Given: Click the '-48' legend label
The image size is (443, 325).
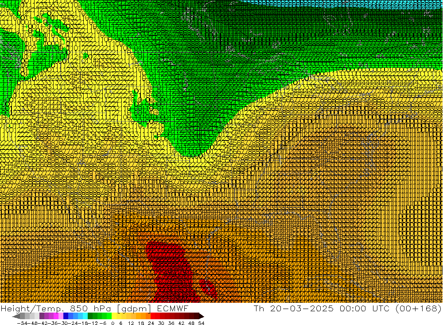Looking at the screenshot, I should [33, 323].
